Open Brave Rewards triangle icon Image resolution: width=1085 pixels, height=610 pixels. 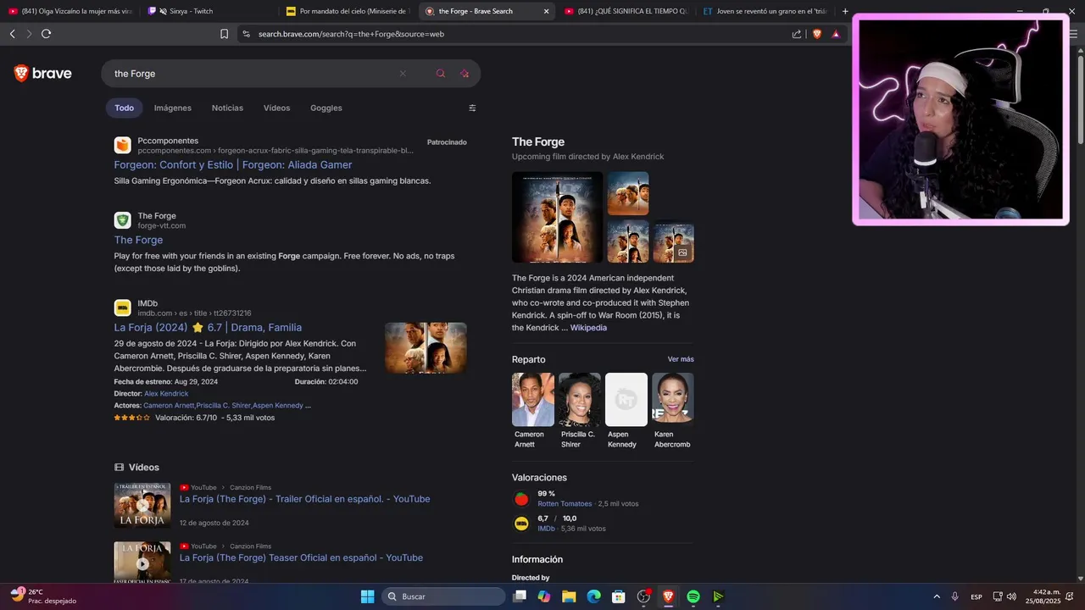click(836, 34)
